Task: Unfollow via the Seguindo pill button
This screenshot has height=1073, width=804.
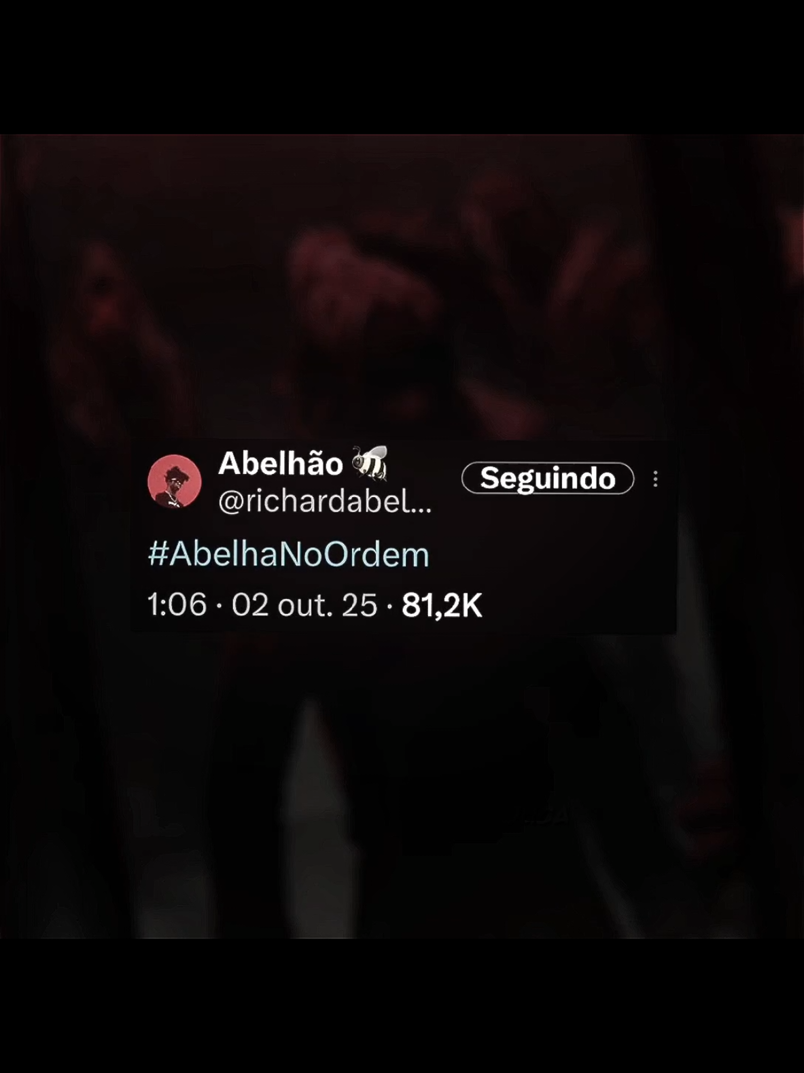Action: 548,479
